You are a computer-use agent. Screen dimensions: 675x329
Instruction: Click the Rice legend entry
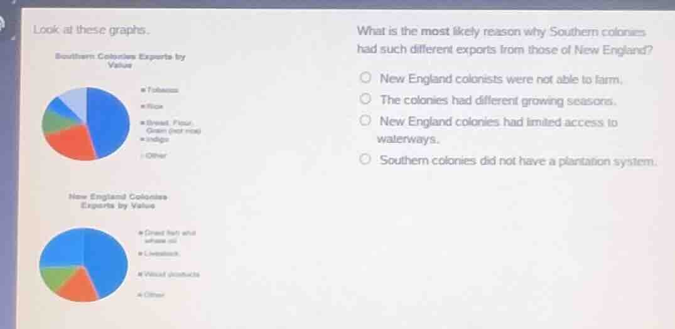(x=154, y=107)
